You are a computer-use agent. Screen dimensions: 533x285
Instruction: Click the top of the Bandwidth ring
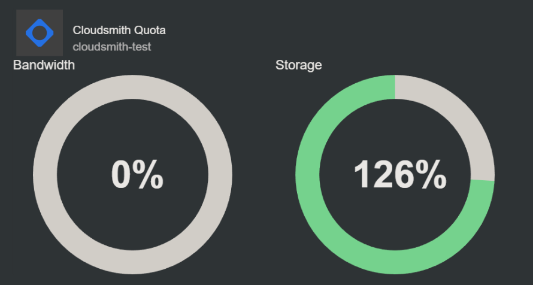132,87
